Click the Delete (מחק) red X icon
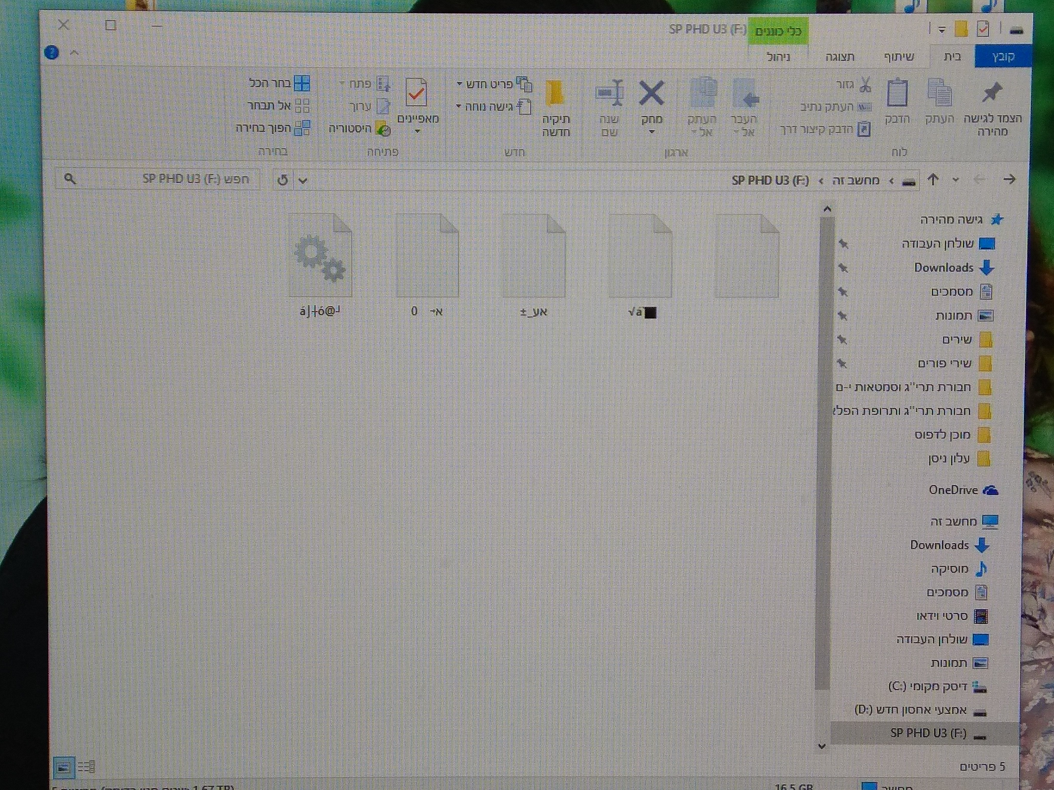Viewport: 1054px width, 790px height. [x=651, y=93]
